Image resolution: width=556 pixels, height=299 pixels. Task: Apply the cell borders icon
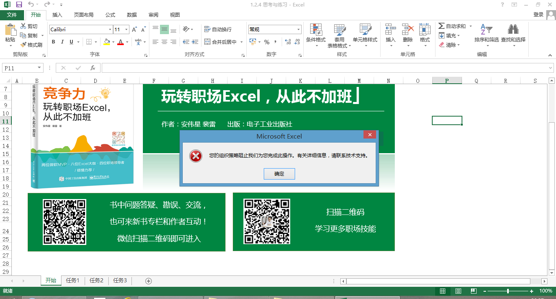coord(89,42)
